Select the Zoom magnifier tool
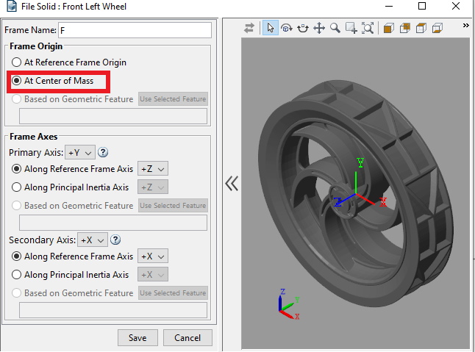This screenshot has width=475, height=352. coord(335,28)
